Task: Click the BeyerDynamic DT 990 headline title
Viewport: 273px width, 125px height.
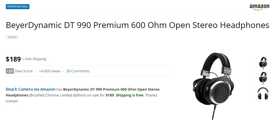Action: point(137,25)
